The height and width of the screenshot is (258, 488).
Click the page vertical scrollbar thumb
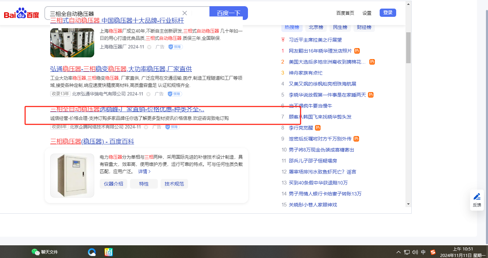coord(408,47)
